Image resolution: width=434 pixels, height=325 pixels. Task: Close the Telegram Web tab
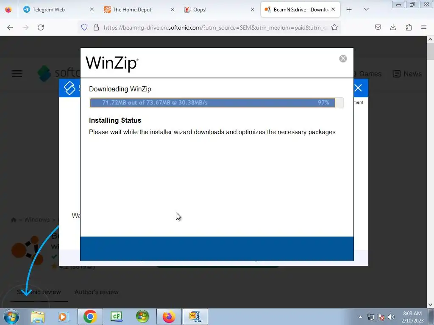pos(92,10)
